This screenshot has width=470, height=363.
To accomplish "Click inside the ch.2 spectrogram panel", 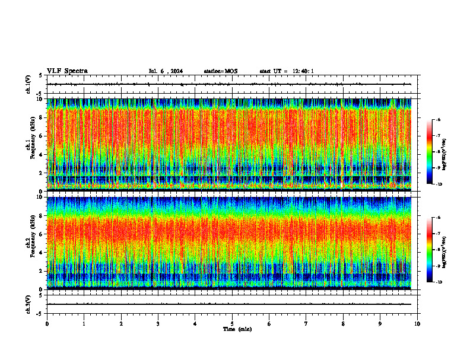I will (229, 243).
